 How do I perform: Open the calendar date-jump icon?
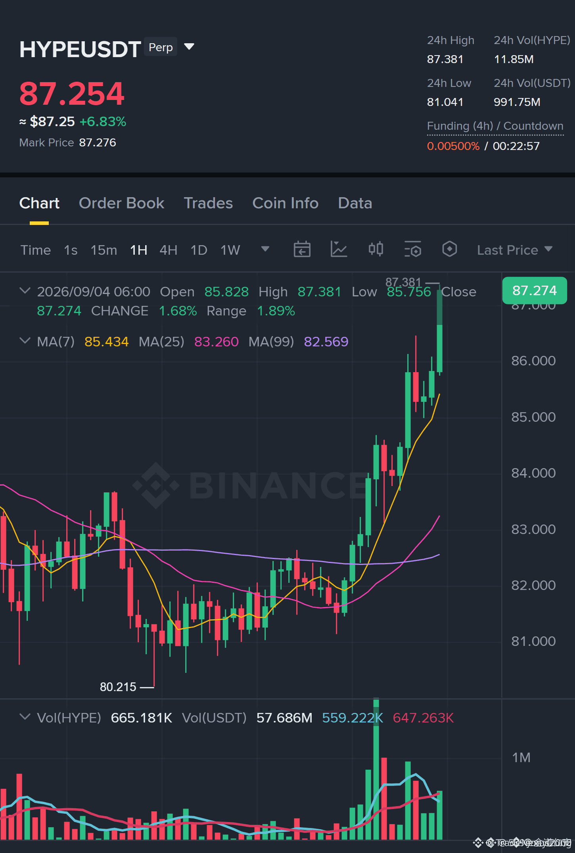302,250
